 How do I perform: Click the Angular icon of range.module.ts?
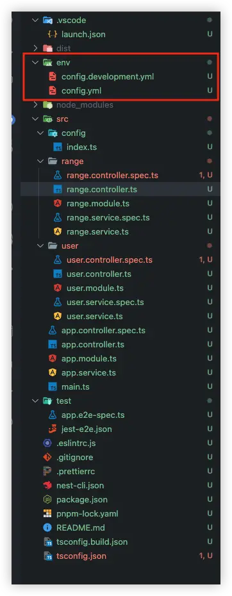click(x=58, y=203)
